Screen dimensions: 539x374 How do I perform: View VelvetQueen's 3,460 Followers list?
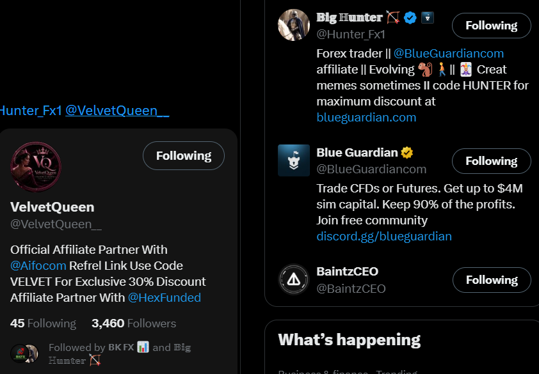pyautogui.click(x=134, y=323)
